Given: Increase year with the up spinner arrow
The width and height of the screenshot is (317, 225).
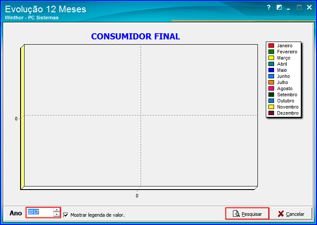Looking at the screenshot, I should pyautogui.click(x=57, y=210).
